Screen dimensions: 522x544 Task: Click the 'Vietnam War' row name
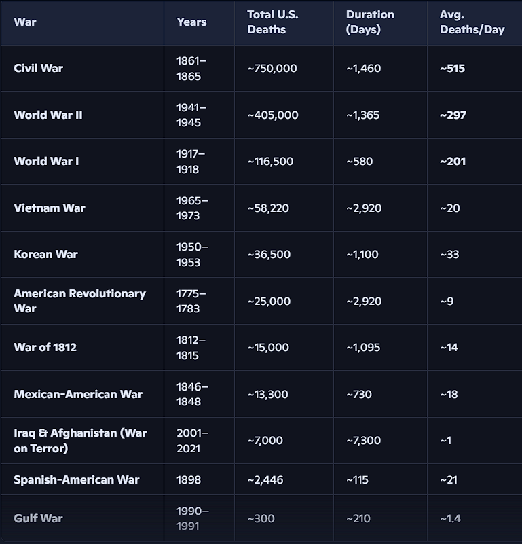point(50,208)
